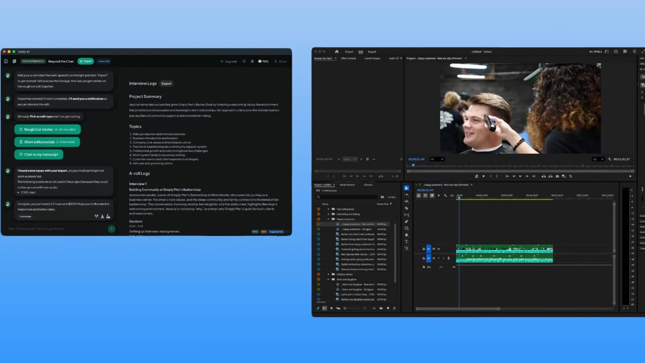This screenshot has width=645, height=363.
Task: Open the Program monitor button editor plus icon
Action: click(630, 176)
